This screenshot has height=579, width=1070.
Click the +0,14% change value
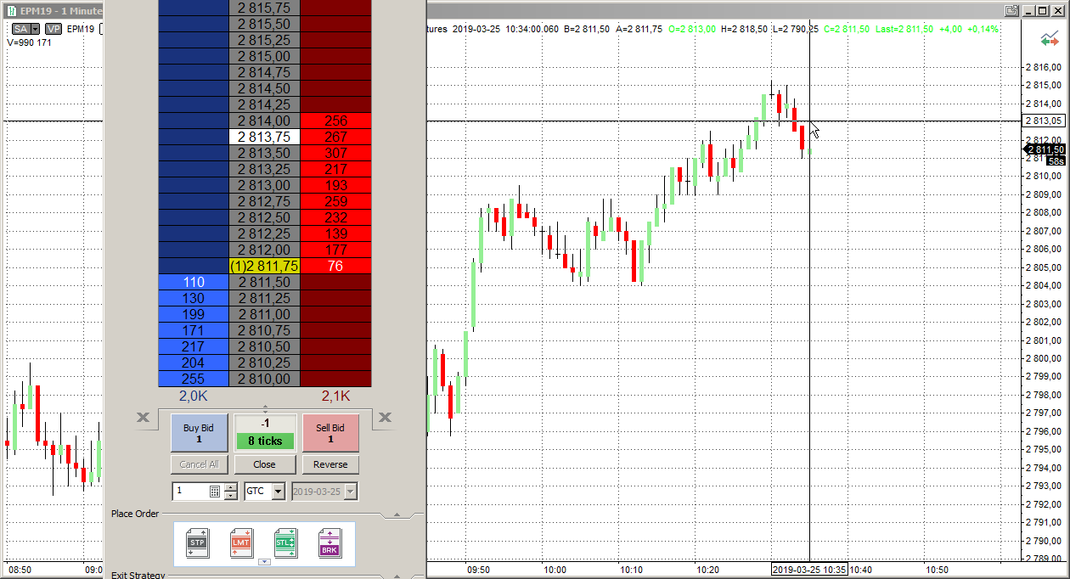tap(983, 29)
